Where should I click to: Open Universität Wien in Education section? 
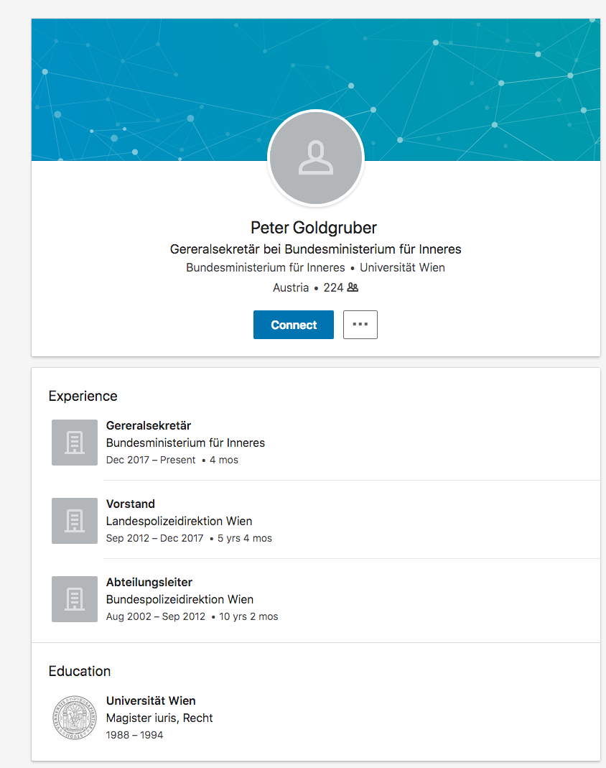coord(151,701)
